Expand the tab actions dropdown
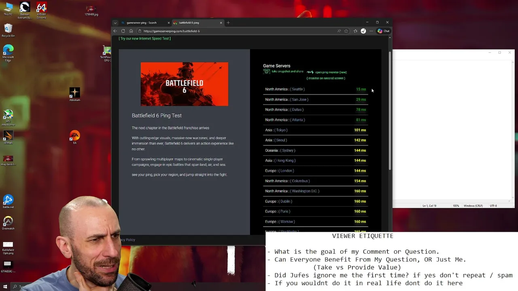The width and height of the screenshot is (518, 291). 115,23
